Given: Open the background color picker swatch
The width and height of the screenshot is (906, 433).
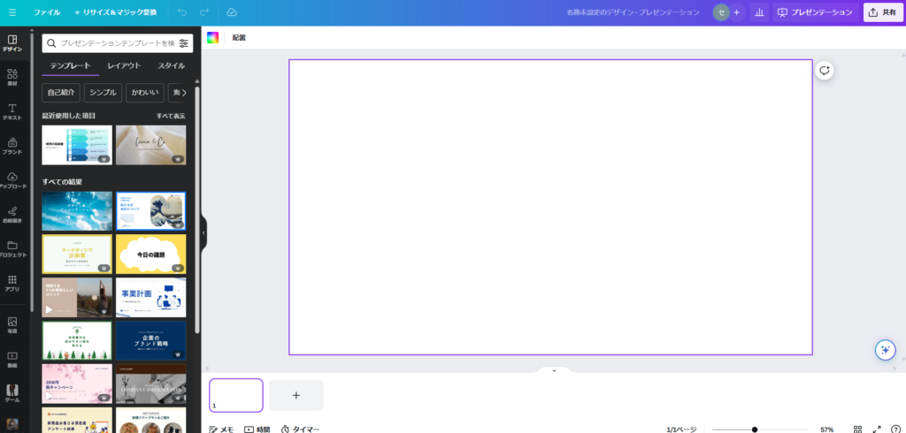Looking at the screenshot, I should tap(212, 38).
